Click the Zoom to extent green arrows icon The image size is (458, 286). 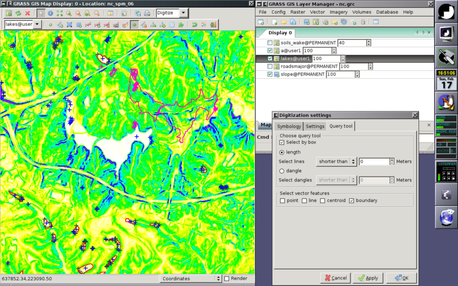click(60, 13)
